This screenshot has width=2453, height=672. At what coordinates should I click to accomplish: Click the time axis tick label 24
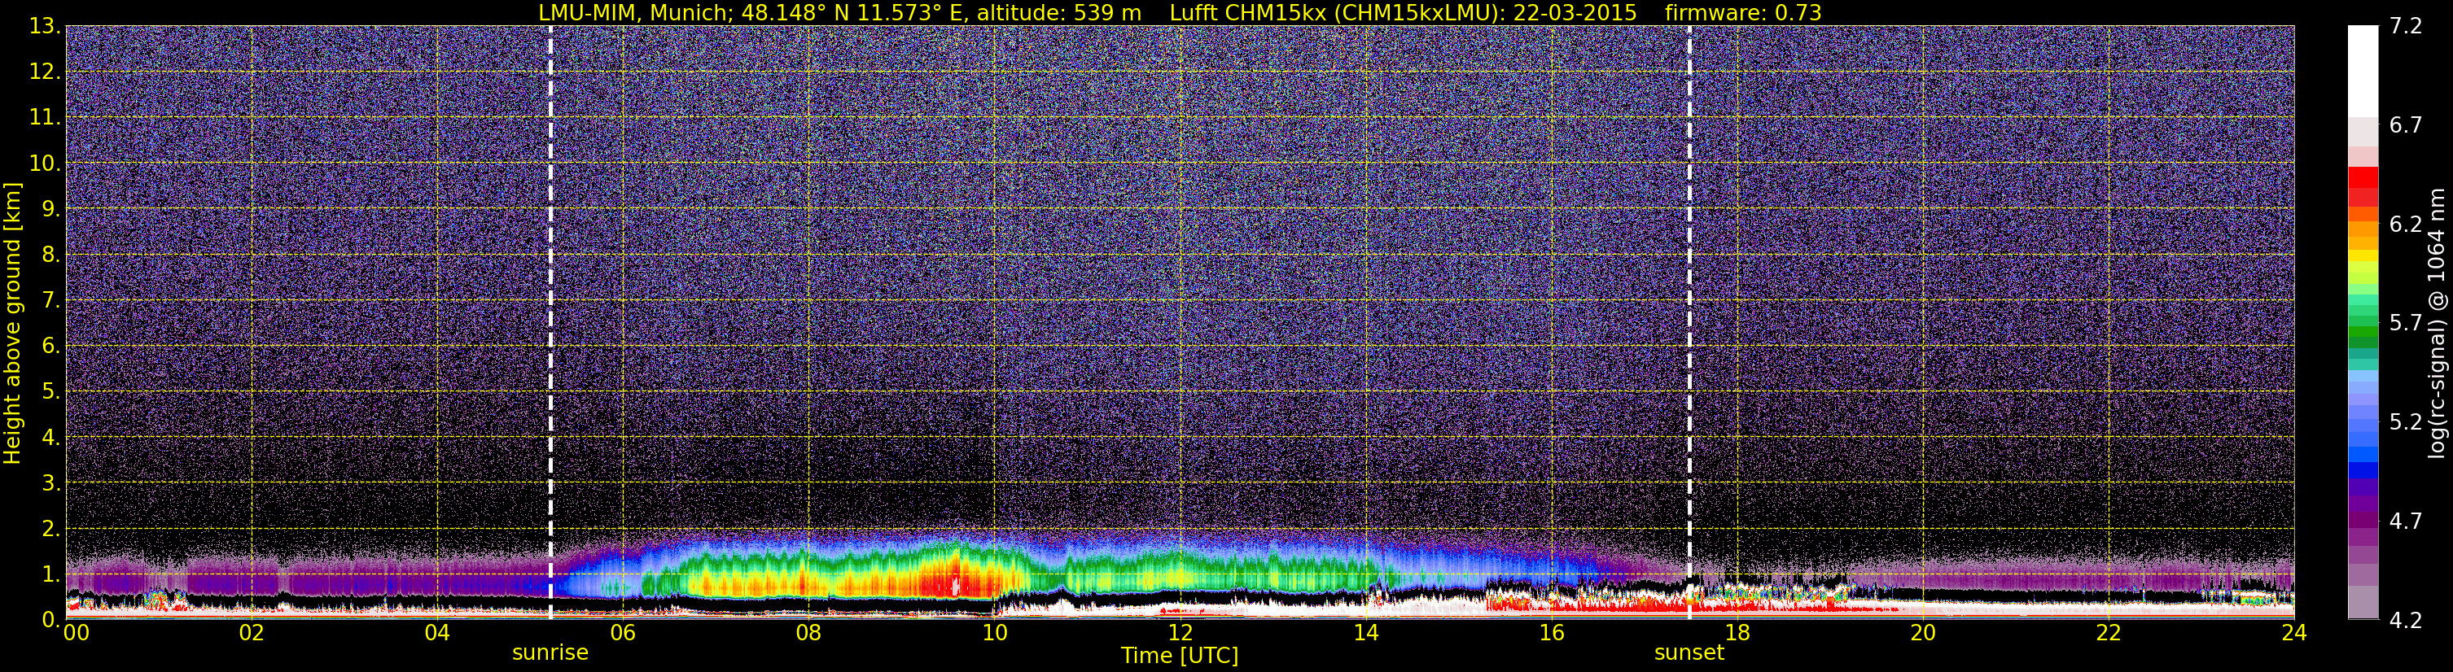coord(2294,633)
